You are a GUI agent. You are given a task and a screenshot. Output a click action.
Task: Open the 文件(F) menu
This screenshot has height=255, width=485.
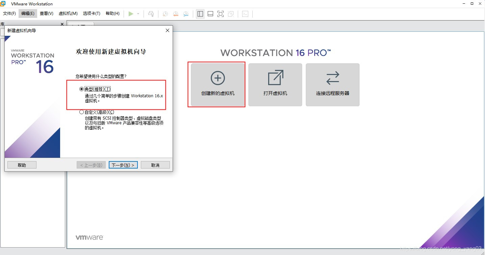coord(9,14)
